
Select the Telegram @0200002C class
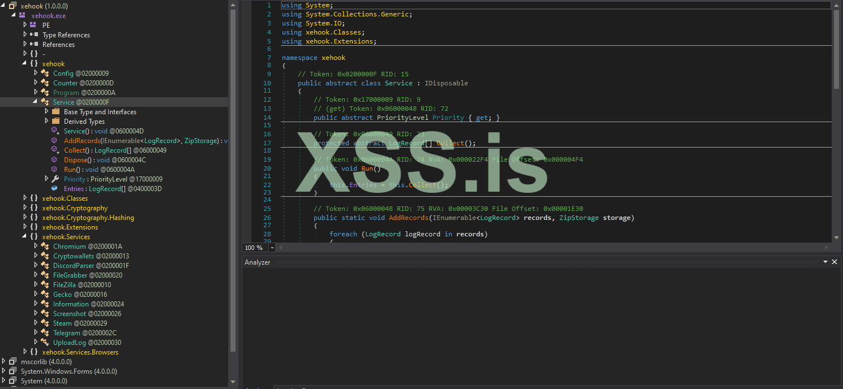85,333
